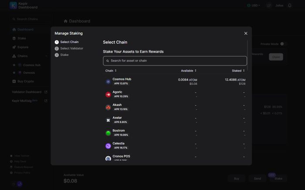305x190 pixels.
Task: Select the Cosmos Hub chain icon
Action: [108, 81]
